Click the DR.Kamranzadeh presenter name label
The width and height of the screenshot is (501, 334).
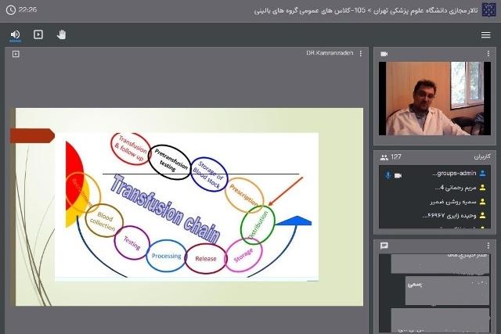[330, 53]
